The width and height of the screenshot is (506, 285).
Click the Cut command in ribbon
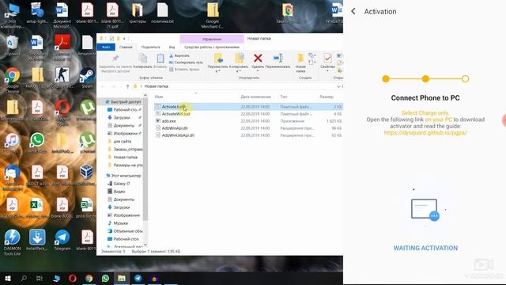[179, 55]
